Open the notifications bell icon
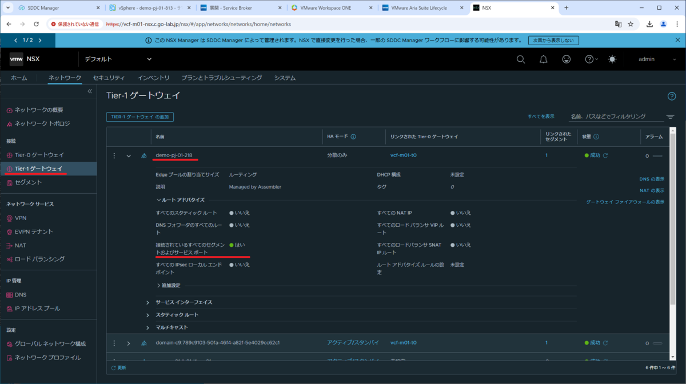The height and width of the screenshot is (384, 686). point(544,59)
